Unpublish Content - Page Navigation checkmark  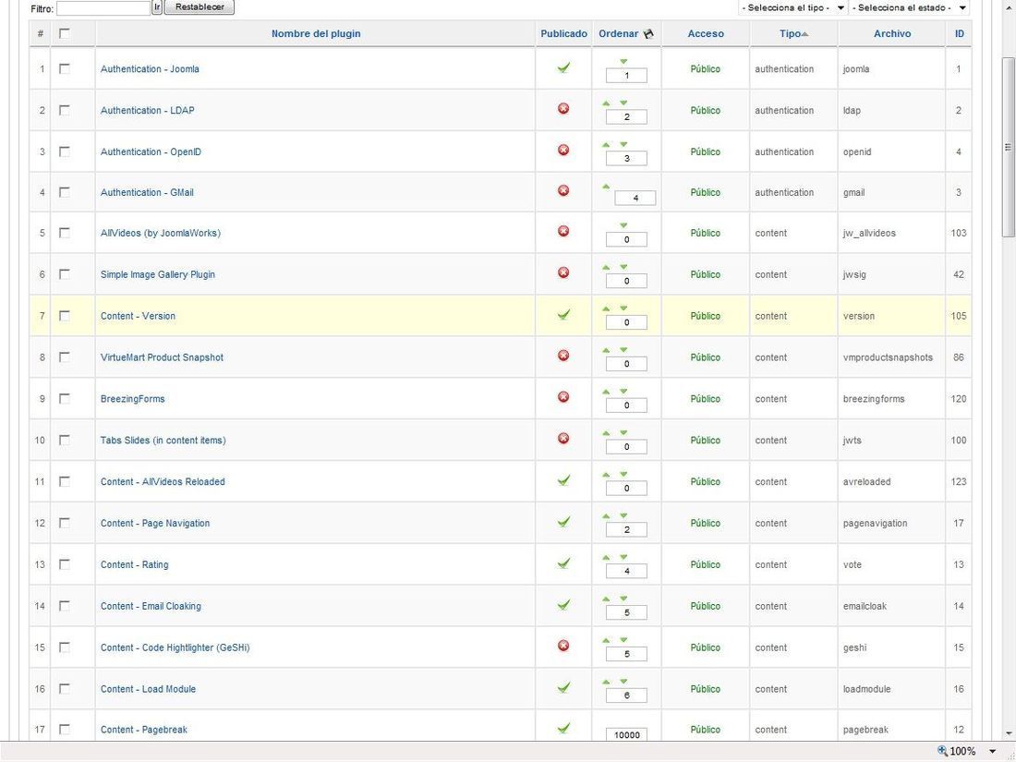point(563,522)
